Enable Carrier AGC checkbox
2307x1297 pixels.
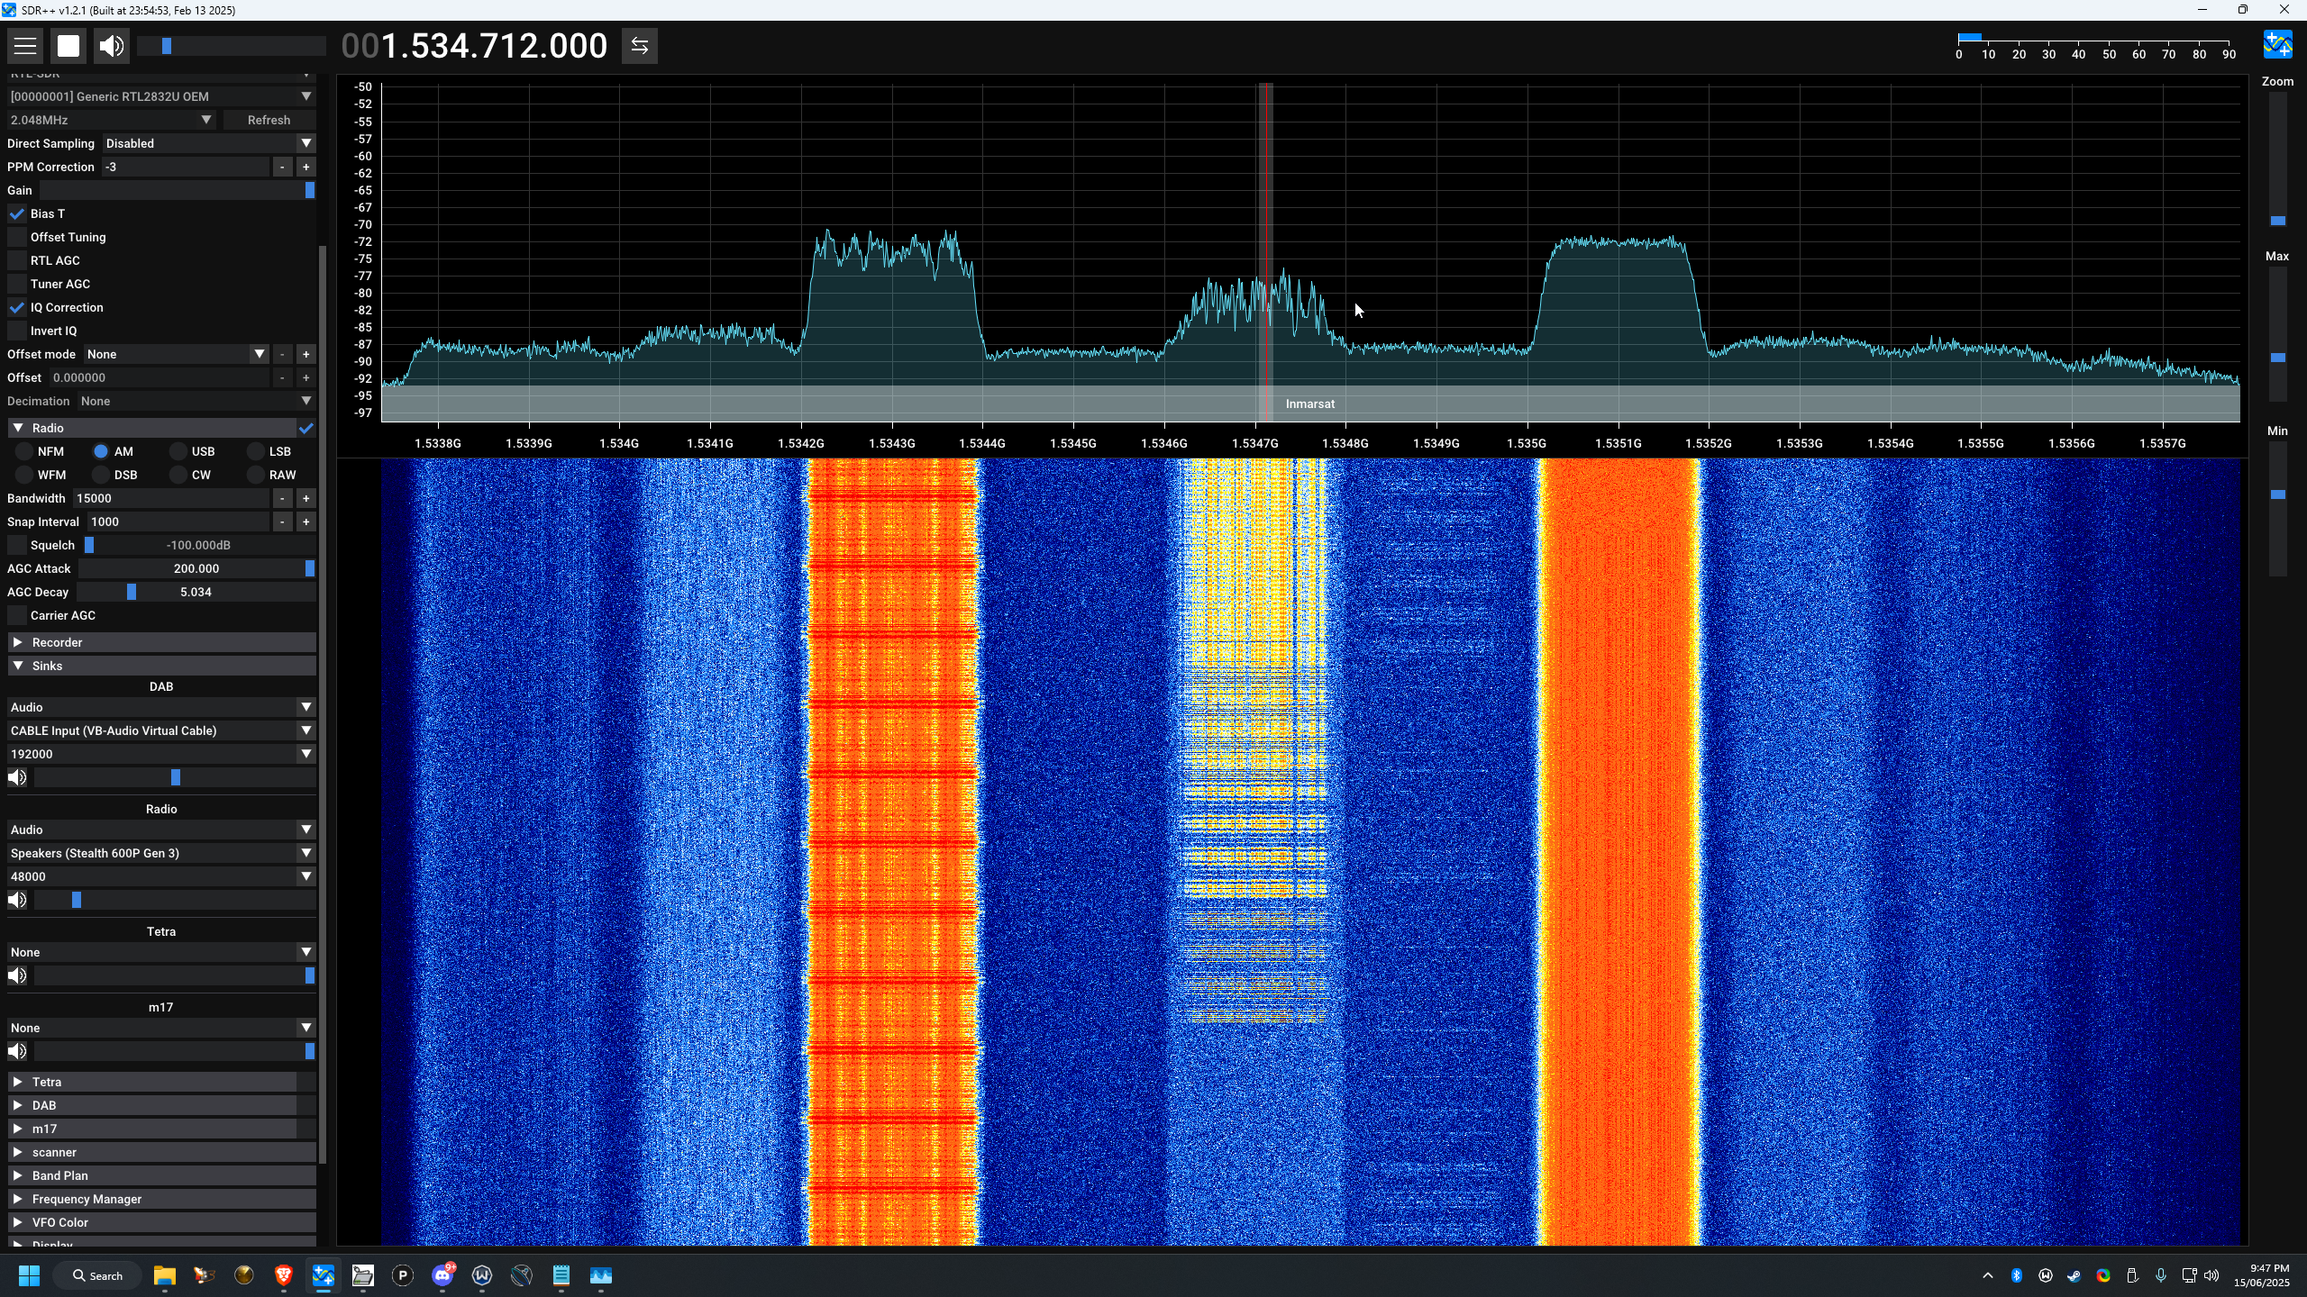coord(17,615)
